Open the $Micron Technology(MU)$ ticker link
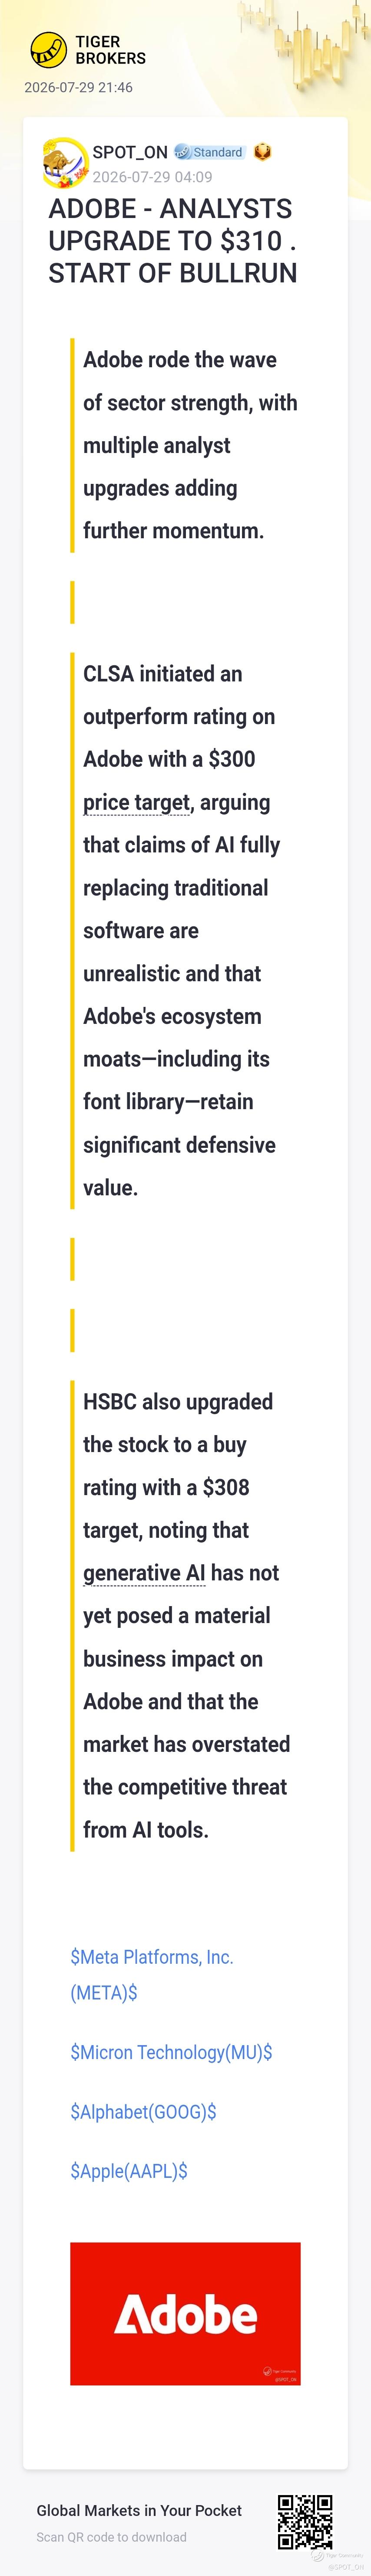This screenshot has width=371, height=2576. click(x=172, y=2052)
